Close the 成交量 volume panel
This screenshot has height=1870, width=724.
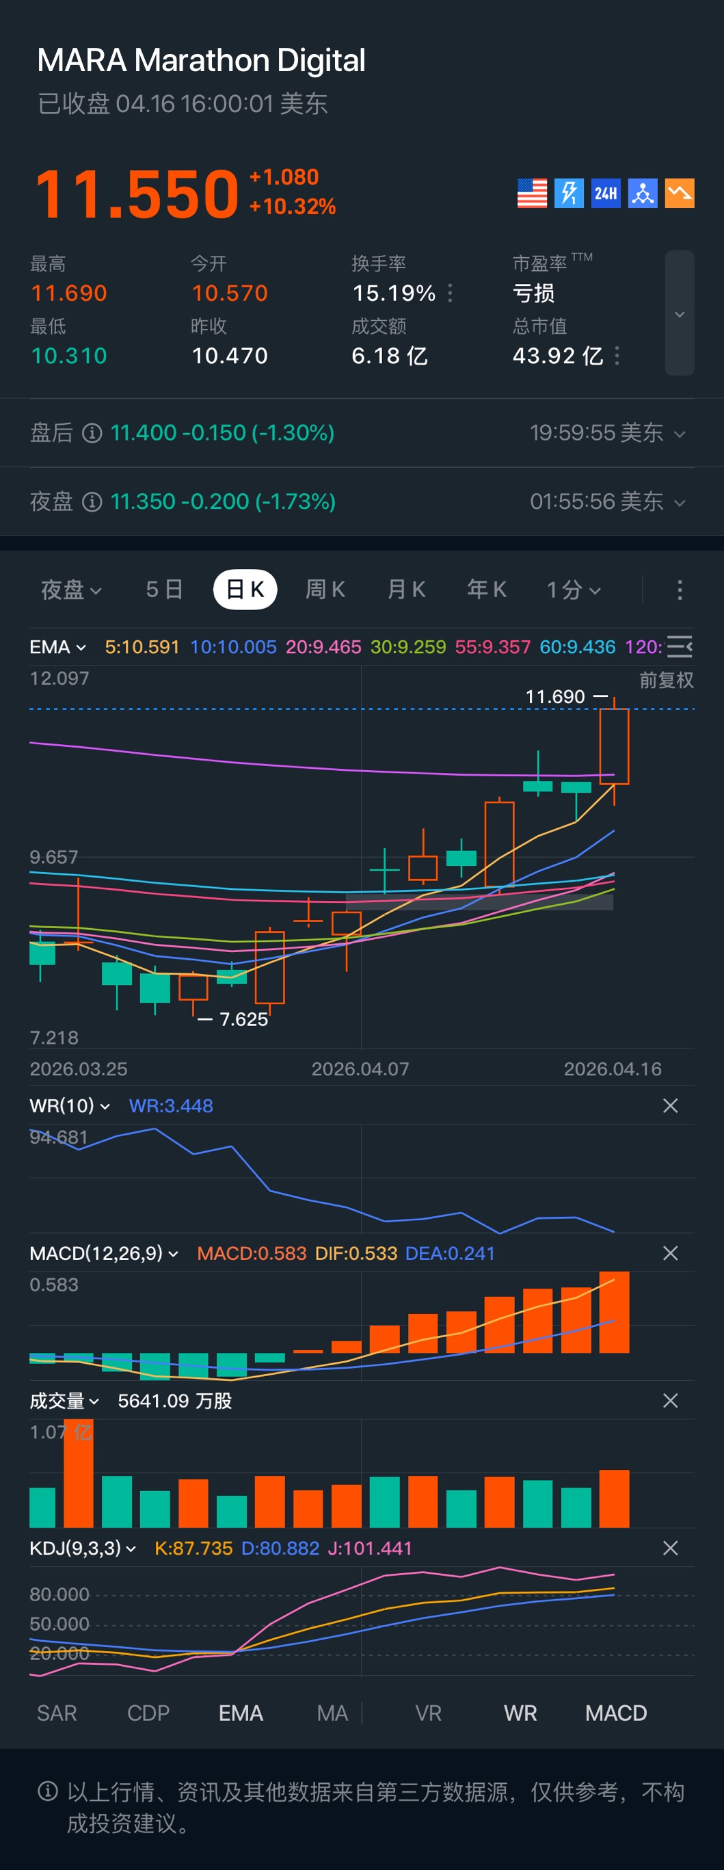(x=670, y=1400)
